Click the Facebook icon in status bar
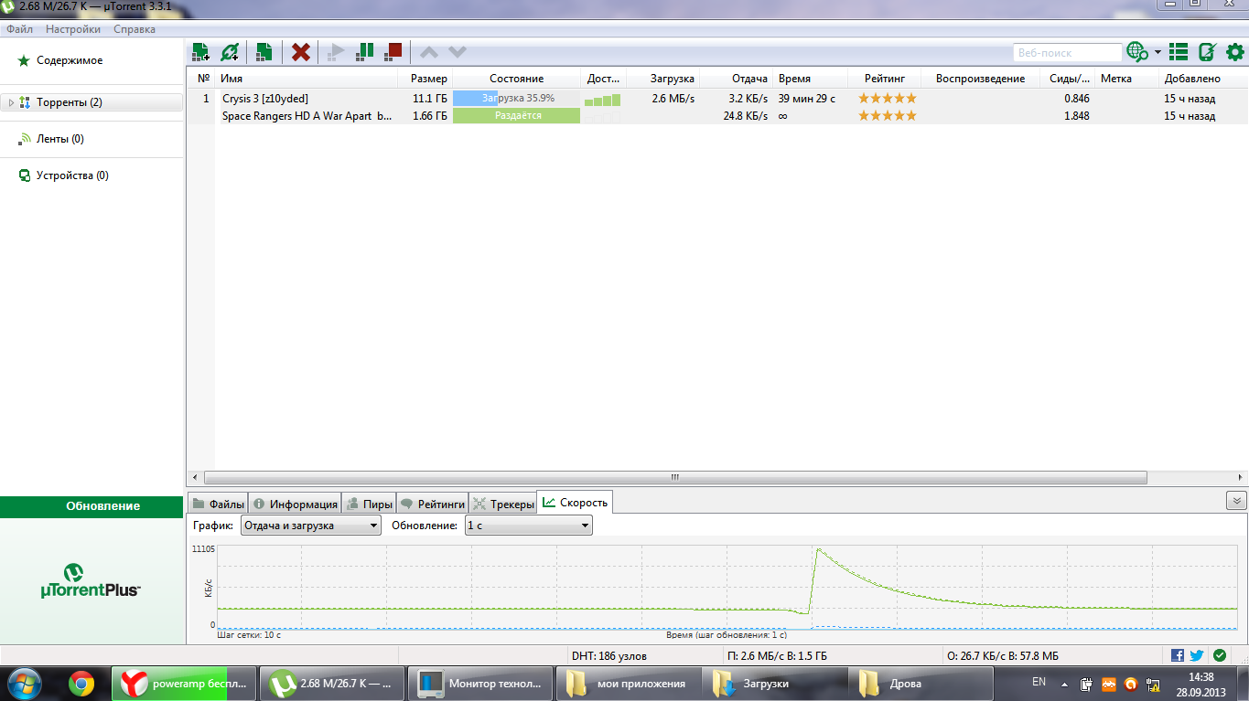The image size is (1249, 701). click(1178, 655)
